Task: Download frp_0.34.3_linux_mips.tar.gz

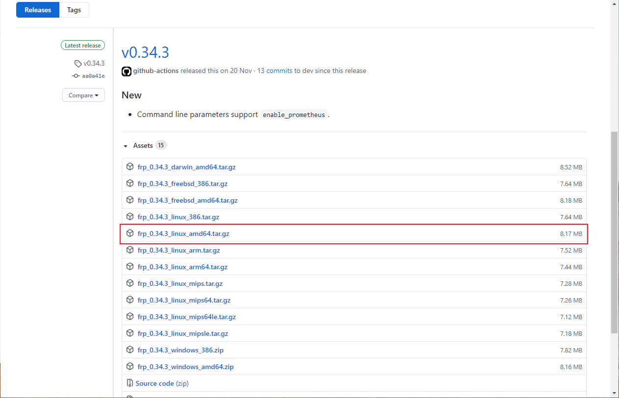Action: 180,283
